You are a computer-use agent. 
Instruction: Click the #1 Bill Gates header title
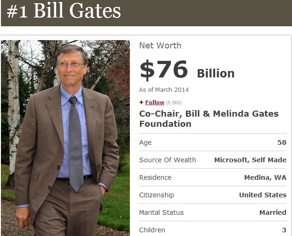[x=64, y=11]
